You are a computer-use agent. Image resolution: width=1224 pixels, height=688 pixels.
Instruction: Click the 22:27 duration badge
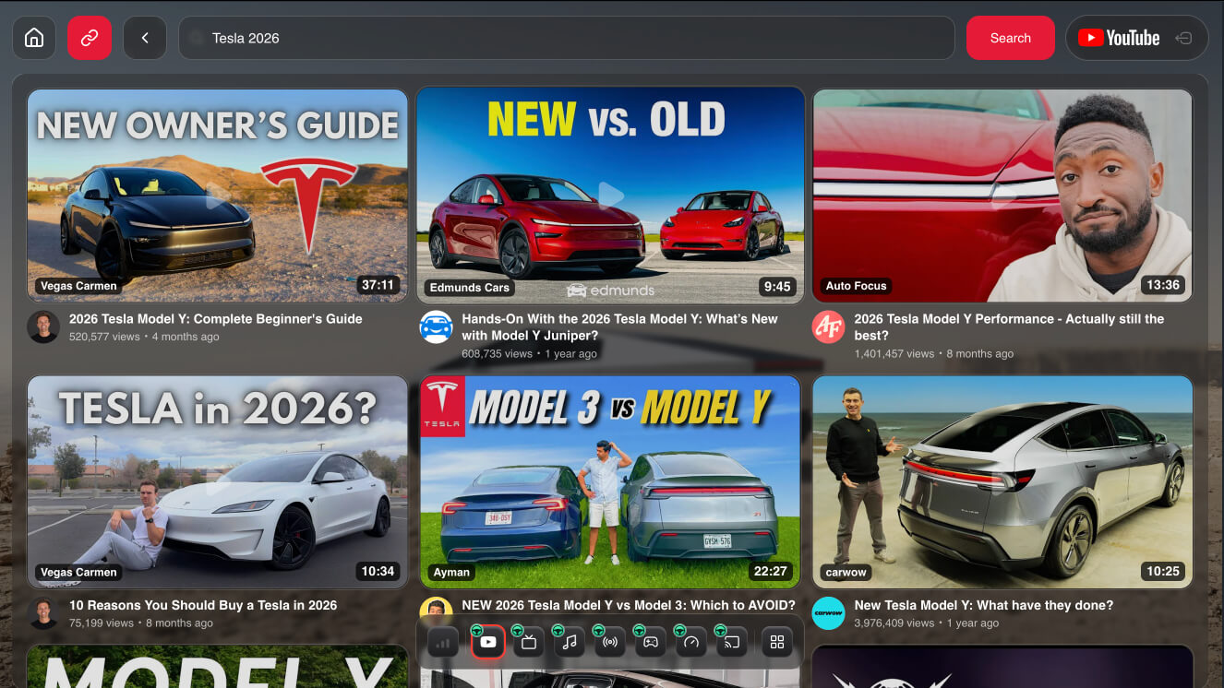[771, 571]
